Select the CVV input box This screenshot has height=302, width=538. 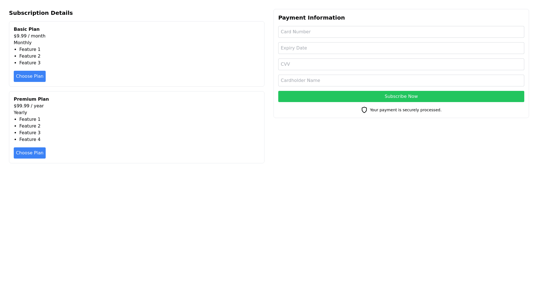pos(401,64)
